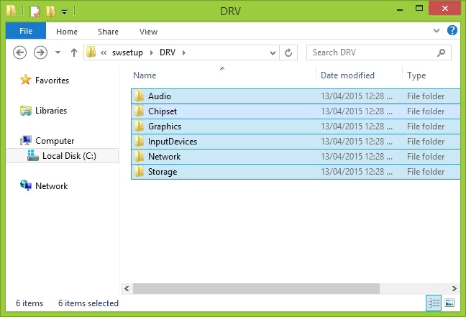Switch to Details view in status bar
This screenshot has width=466, height=317.
pos(434,303)
